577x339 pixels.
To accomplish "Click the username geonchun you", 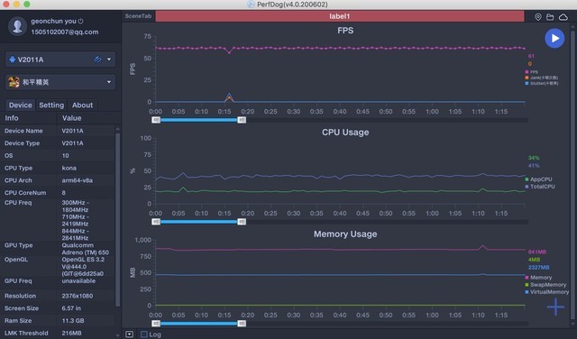I will [53, 22].
